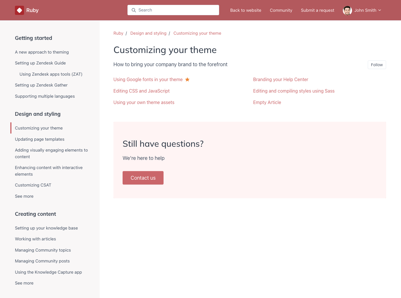
Task: Click the star icon beside Google fonts article
Action: pyautogui.click(x=187, y=80)
